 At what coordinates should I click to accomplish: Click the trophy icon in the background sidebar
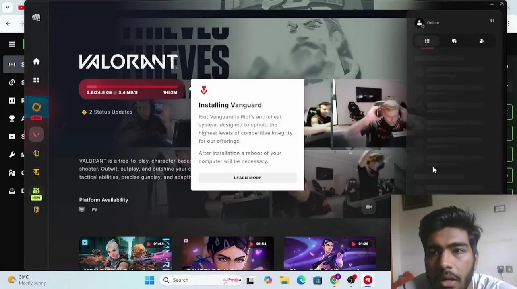[12, 118]
